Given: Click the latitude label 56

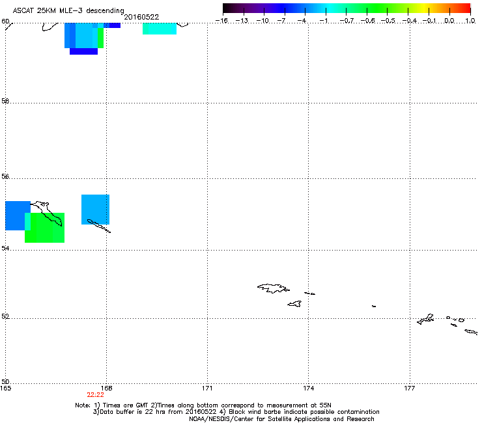Looking at the screenshot, I should pyautogui.click(x=5, y=176).
